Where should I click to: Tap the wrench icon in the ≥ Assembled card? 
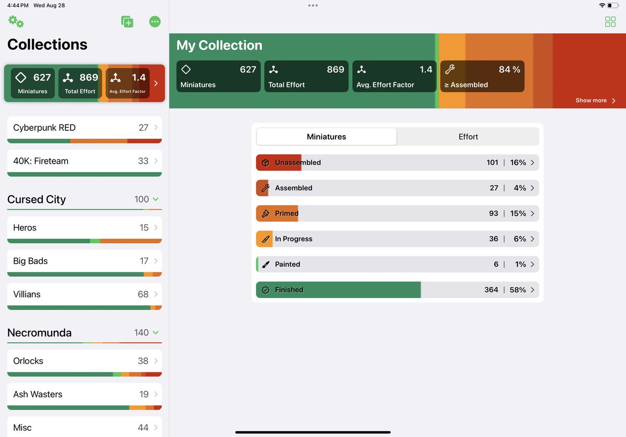point(450,69)
